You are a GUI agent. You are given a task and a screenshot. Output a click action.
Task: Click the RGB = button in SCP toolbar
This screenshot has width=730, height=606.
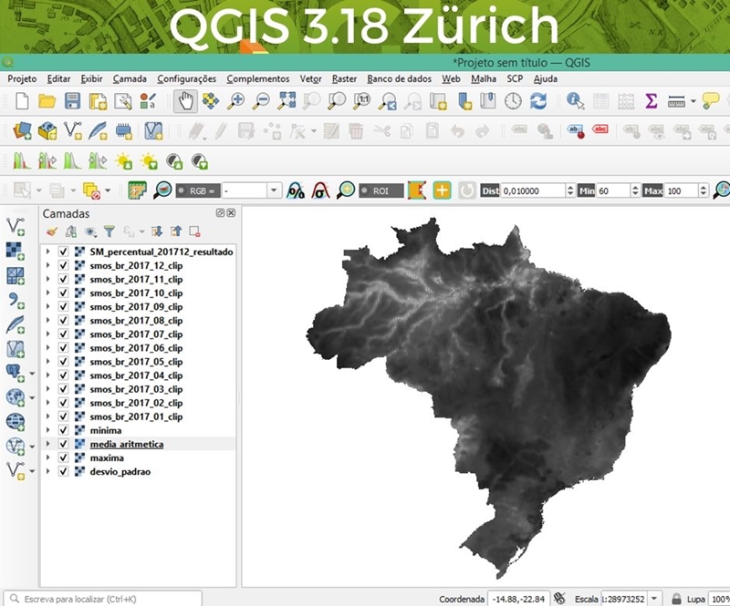coord(197,190)
